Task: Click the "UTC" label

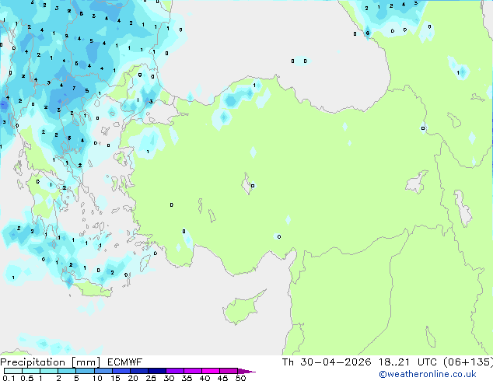Action: point(427,362)
